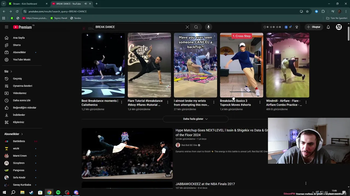350x196 pixels.
Task: Open media controls icon in Chrome toolbar
Action: pyautogui.click(x=333, y=11)
